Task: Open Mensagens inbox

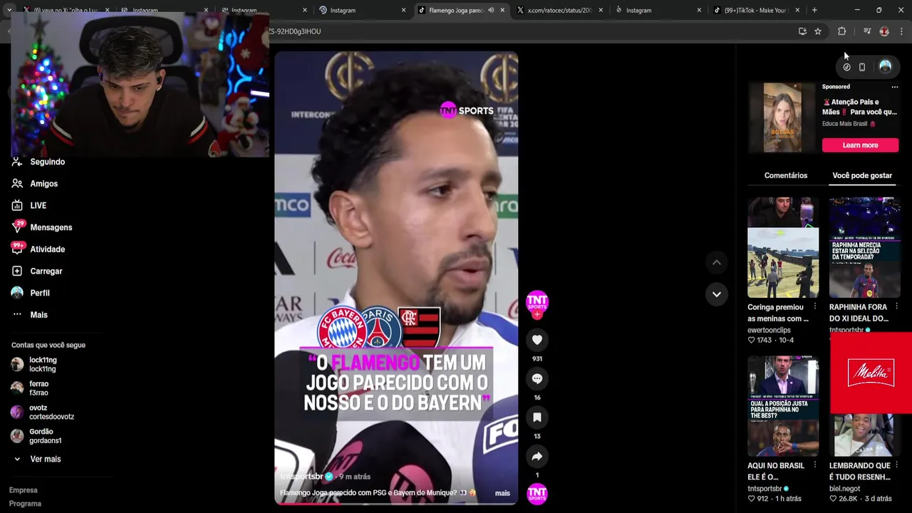Action: tap(51, 227)
